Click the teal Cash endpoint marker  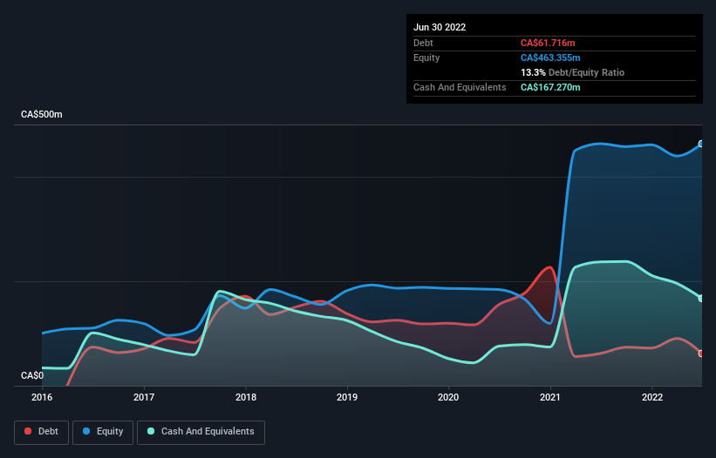tap(701, 299)
